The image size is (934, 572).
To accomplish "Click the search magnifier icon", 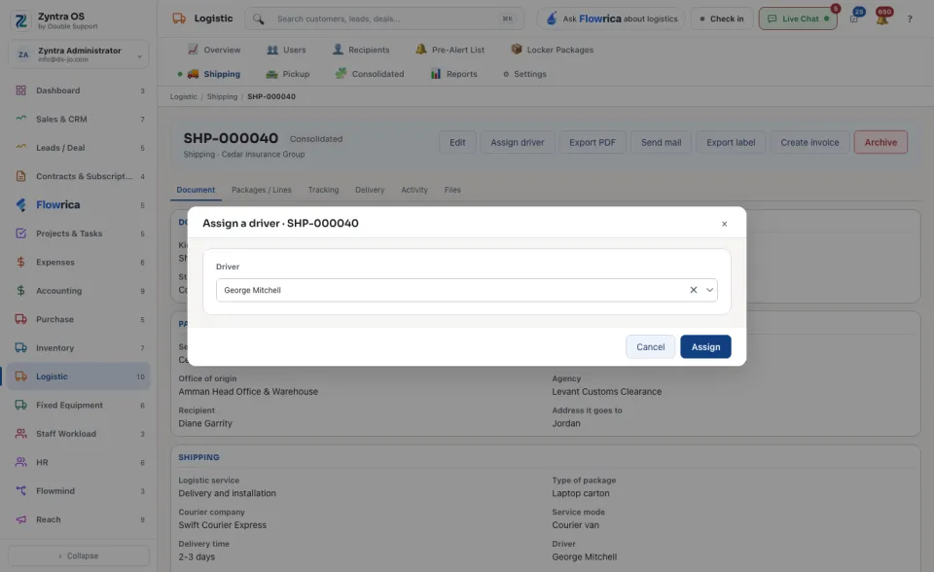I will [x=258, y=18].
